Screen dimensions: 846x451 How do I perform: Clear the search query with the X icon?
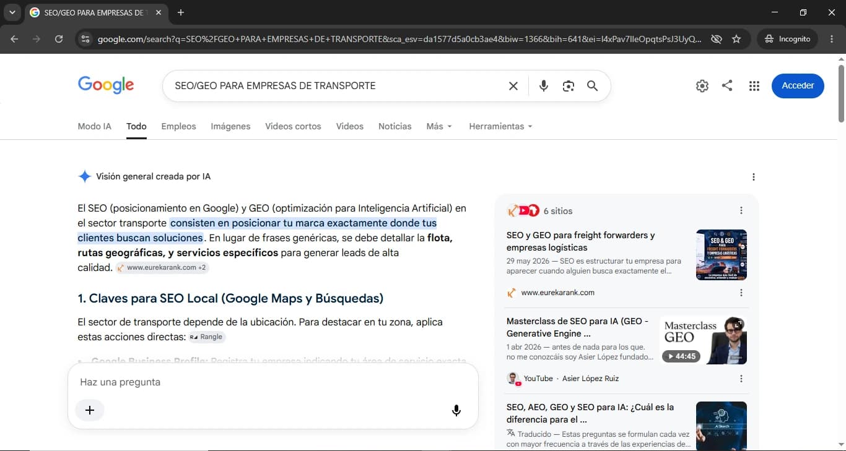pos(513,86)
